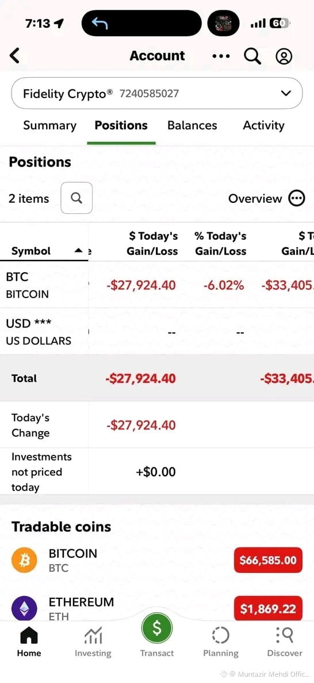Open the Activity tab
The height and width of the screenshot is (683, 314).
click(263, 126)
